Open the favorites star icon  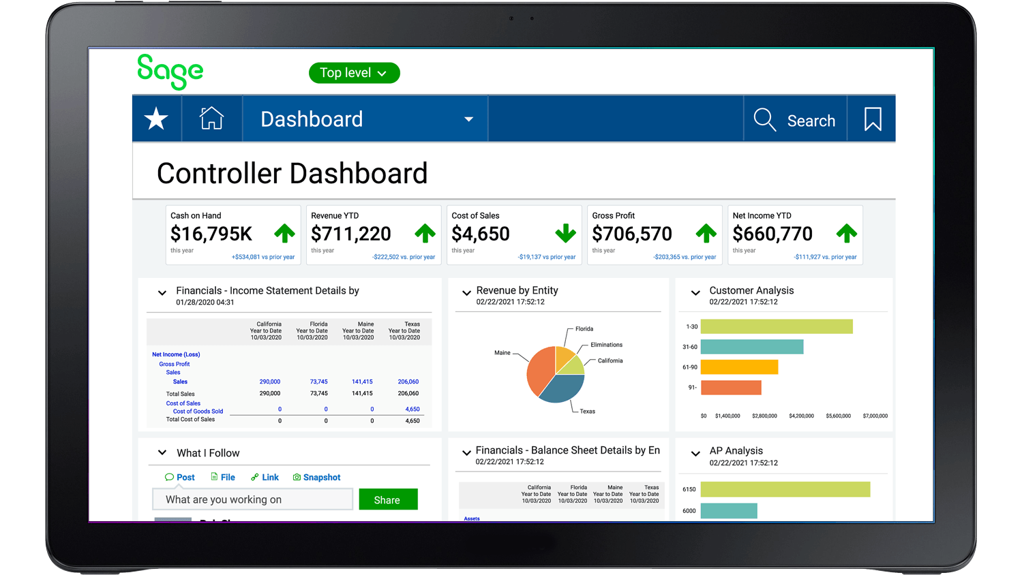(x=156, y=119)
